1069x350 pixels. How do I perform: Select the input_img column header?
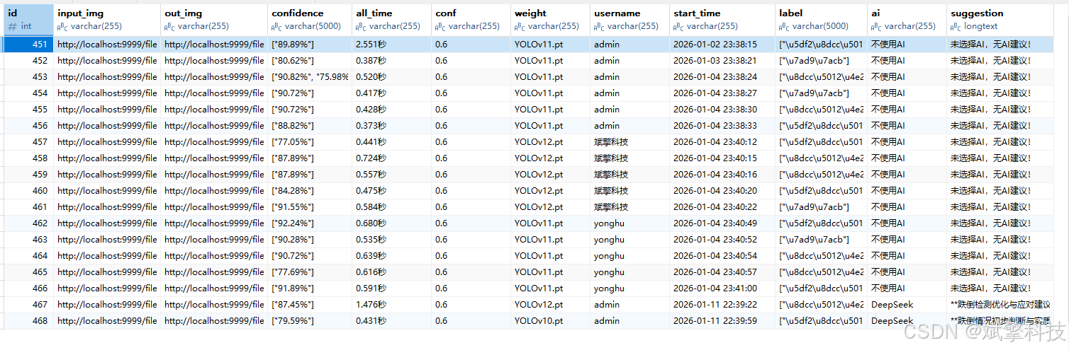point(107,19)
